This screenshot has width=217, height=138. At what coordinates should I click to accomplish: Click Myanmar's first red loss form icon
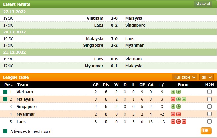pyautogui.click(x=173, y=114)
